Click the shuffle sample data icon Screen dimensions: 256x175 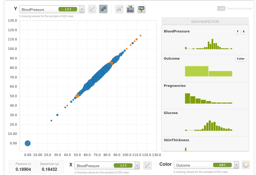pos(130,9)
